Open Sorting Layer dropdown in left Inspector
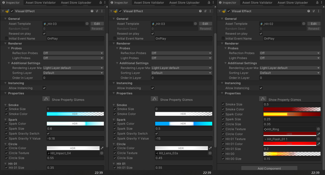This screenshot has height=175, width=325. (73, 73)
